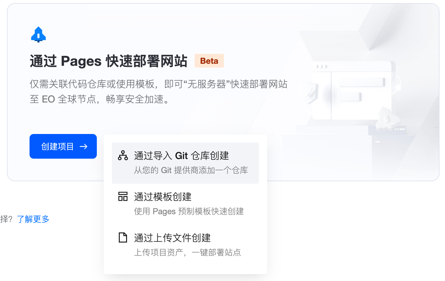This screenshot has height=281, width=445.
Task: Click the three dots on illustration window
Action: tap(322, 66)
